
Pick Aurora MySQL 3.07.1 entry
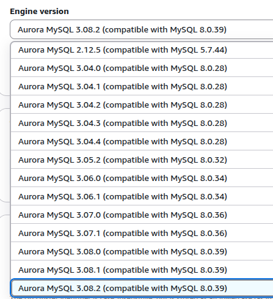(x=142, y=233)
